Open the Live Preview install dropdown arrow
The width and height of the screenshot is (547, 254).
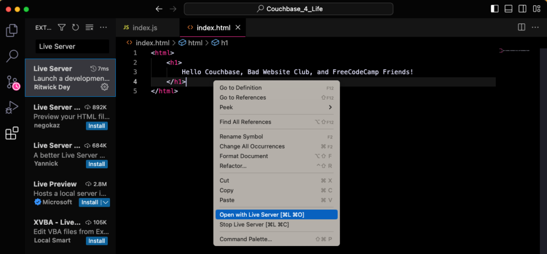click(106, 202)
